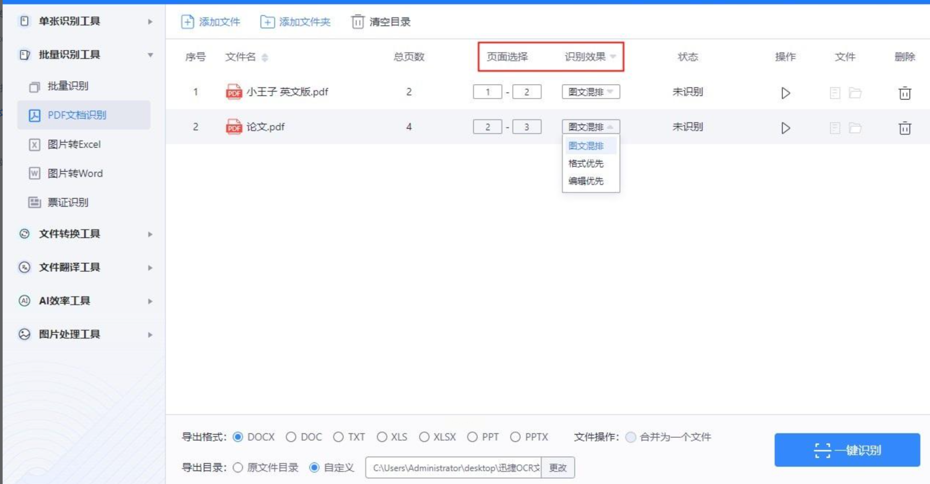Choose XLSX as export format
This screenshot has width=930, height=484.
(424, 437)
